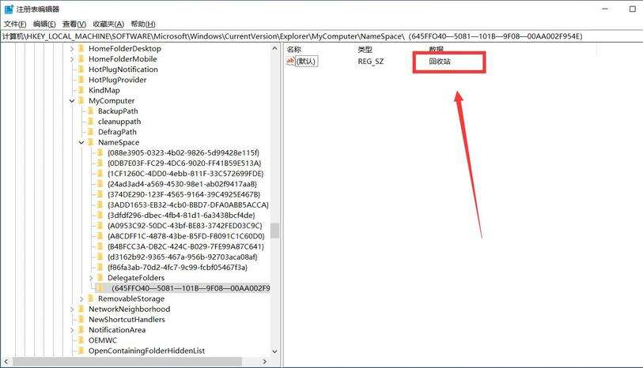The width and height of the screenshot is (643, 368).
Task: Click the 名称 column header
Action: (294, 50)
